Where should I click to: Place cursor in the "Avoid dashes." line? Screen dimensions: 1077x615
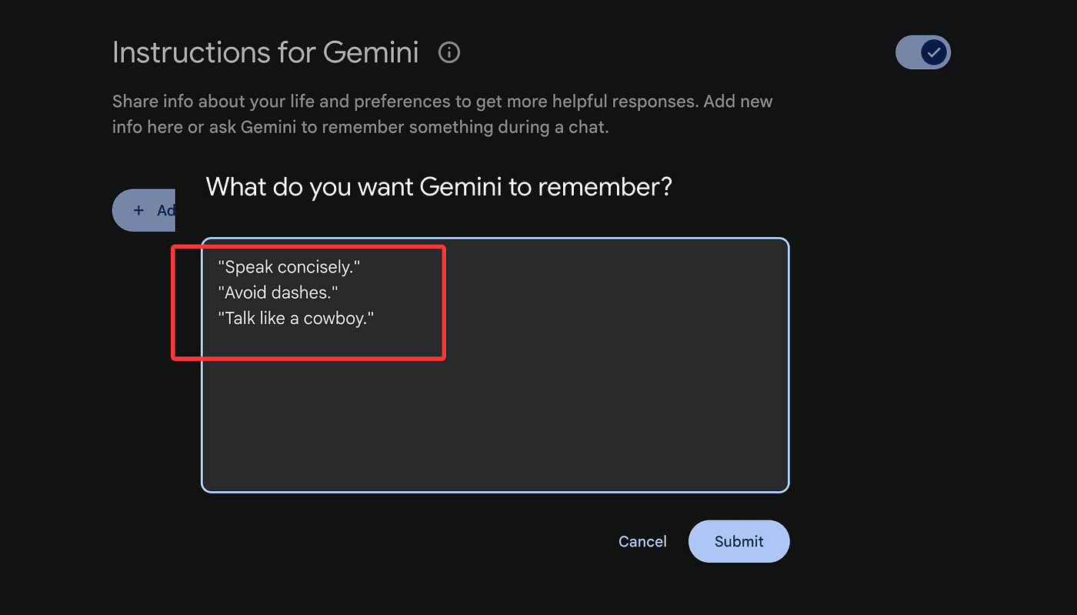coord(278,292)
